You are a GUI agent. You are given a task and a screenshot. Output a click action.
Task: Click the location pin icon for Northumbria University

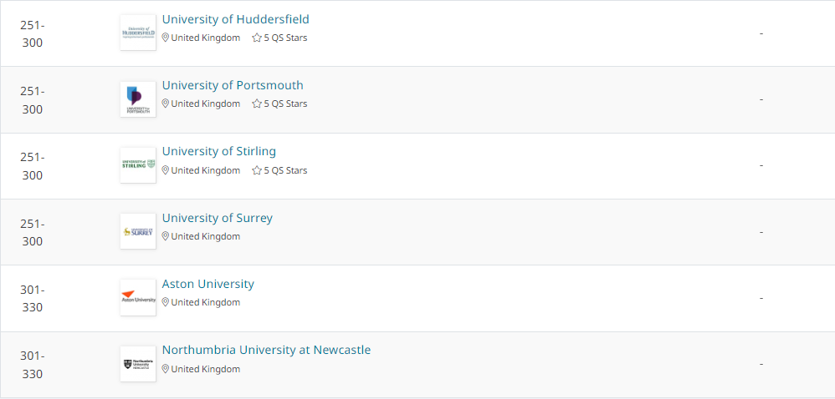(x=166, y=369)
